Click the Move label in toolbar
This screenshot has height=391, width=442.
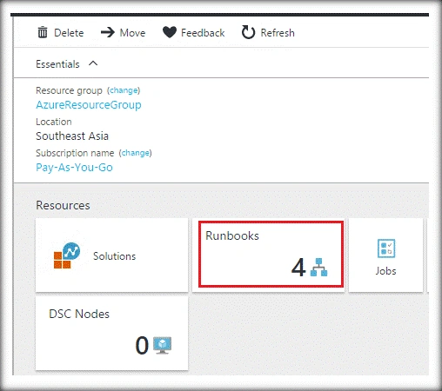click(132, 33)
